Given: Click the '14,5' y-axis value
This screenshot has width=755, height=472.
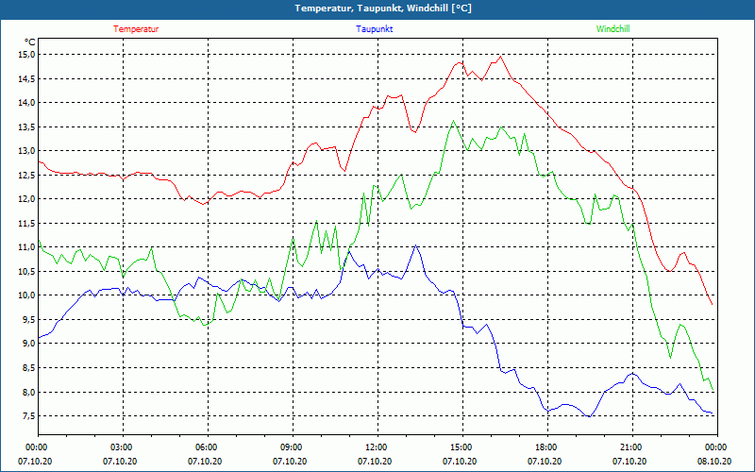Looking at the screenshot, I should (26, 78).
